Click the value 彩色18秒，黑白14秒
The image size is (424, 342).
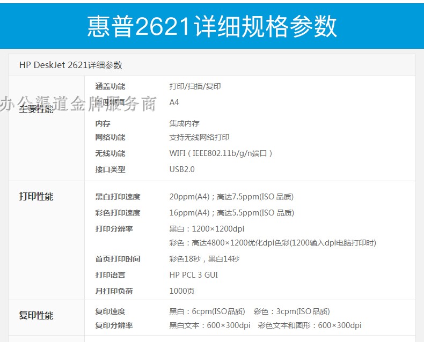click(x=204, y=259)
